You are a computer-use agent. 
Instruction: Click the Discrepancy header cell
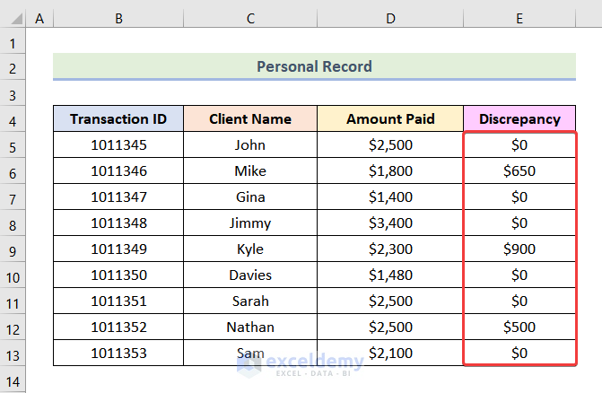click(519, 118)
